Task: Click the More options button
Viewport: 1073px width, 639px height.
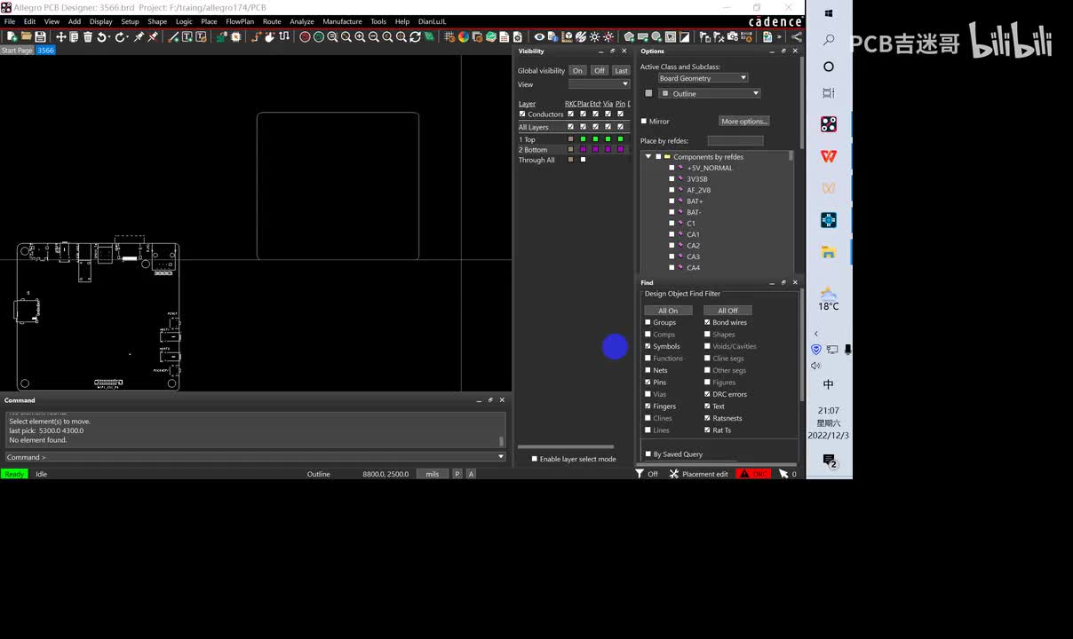Action: coord(744,121)
